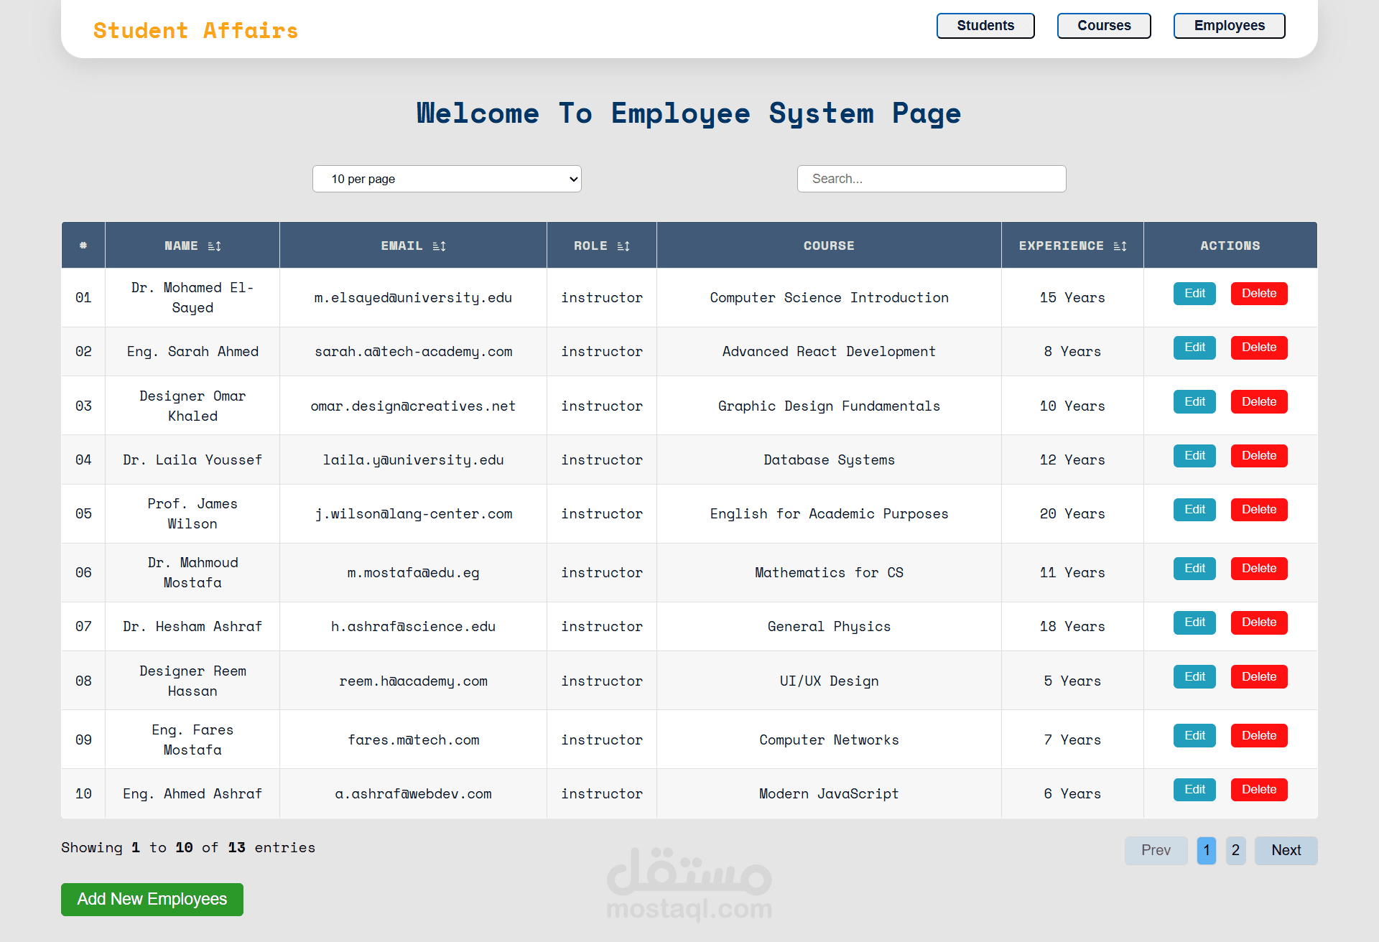Edit Dr. Laila Youssef's entry

pos(1194,456)
